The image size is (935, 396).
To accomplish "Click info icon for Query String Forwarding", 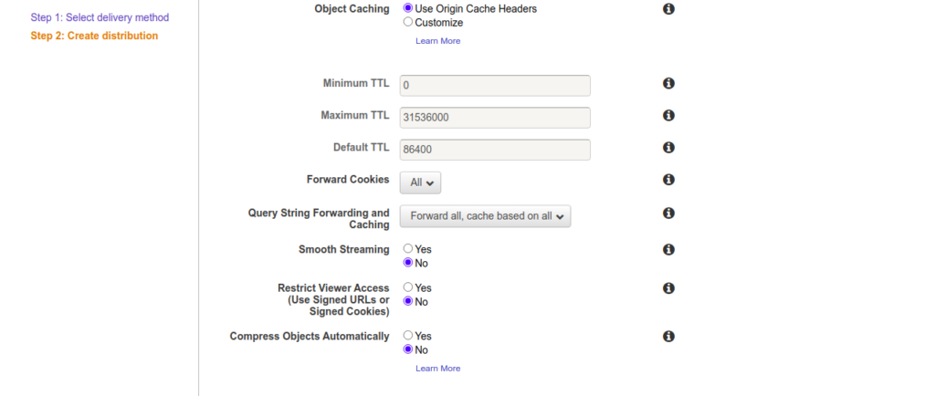I will (668, 214).
